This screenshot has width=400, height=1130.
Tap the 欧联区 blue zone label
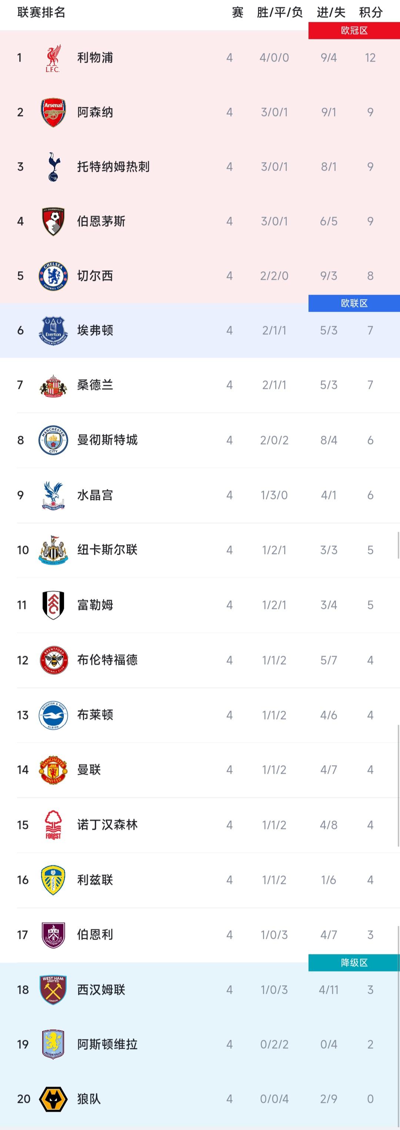tap(354, 303)
